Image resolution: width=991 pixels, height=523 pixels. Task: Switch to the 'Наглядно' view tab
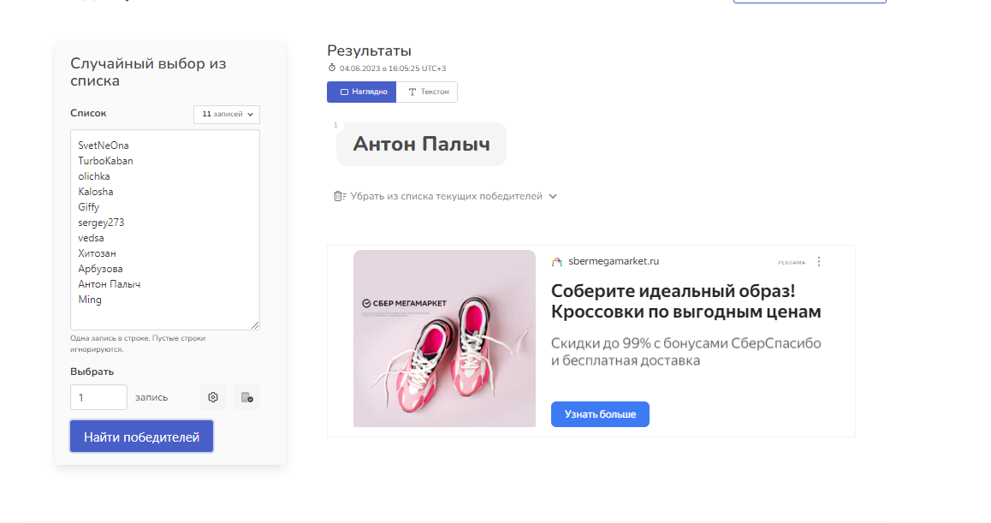click(361, 92)
